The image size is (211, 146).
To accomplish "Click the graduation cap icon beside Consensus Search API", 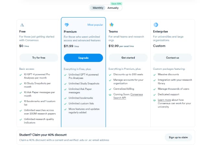I will tap(110, 94).
